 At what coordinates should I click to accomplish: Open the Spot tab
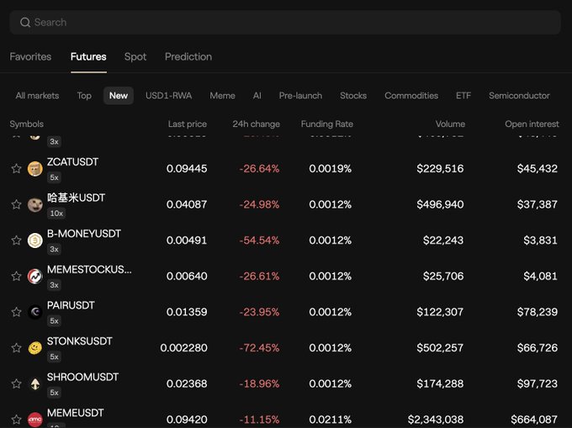click(135, 57)
